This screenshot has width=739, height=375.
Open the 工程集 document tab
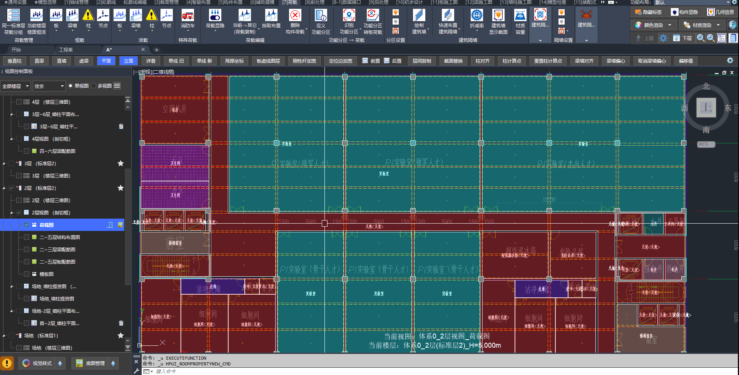click(x=66, y=50)
